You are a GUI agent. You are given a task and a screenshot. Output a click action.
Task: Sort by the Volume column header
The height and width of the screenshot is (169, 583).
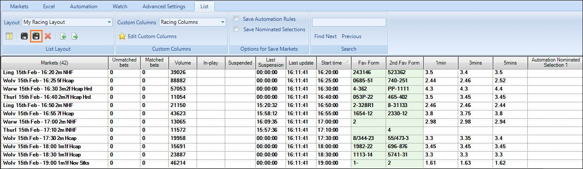pyautogui.click(x=183, y=62)
